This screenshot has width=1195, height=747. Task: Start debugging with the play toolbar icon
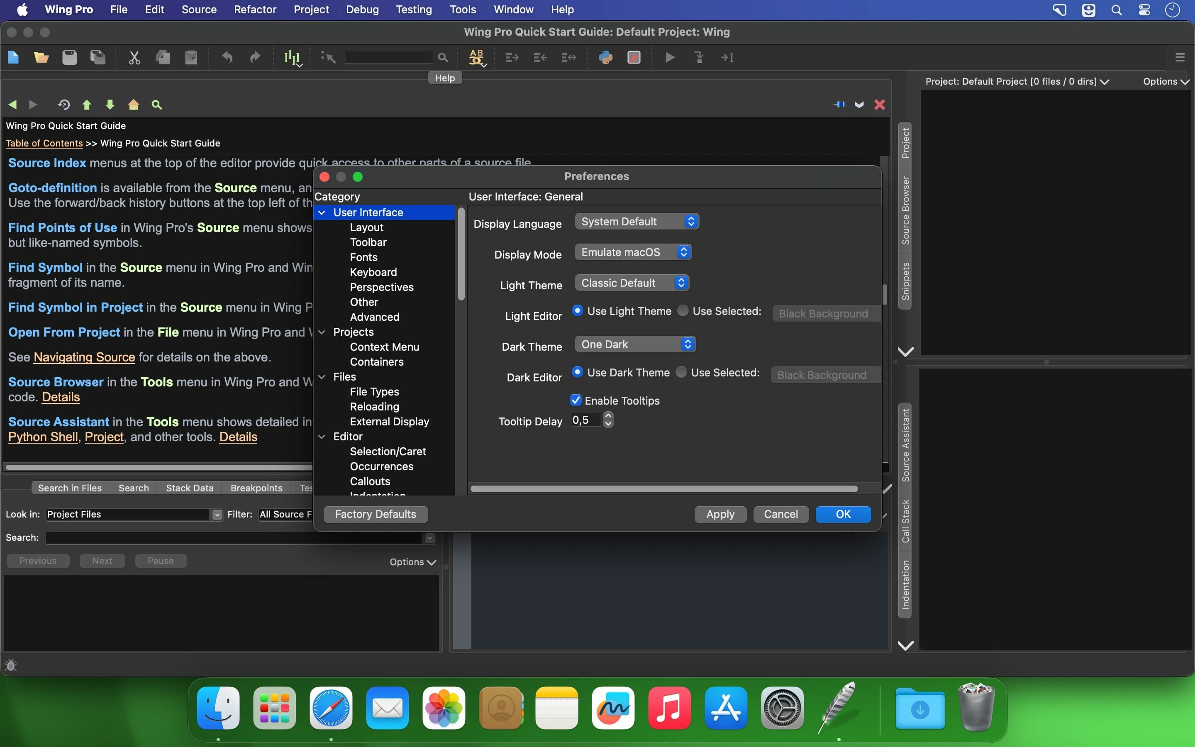[x=670, y=58]
